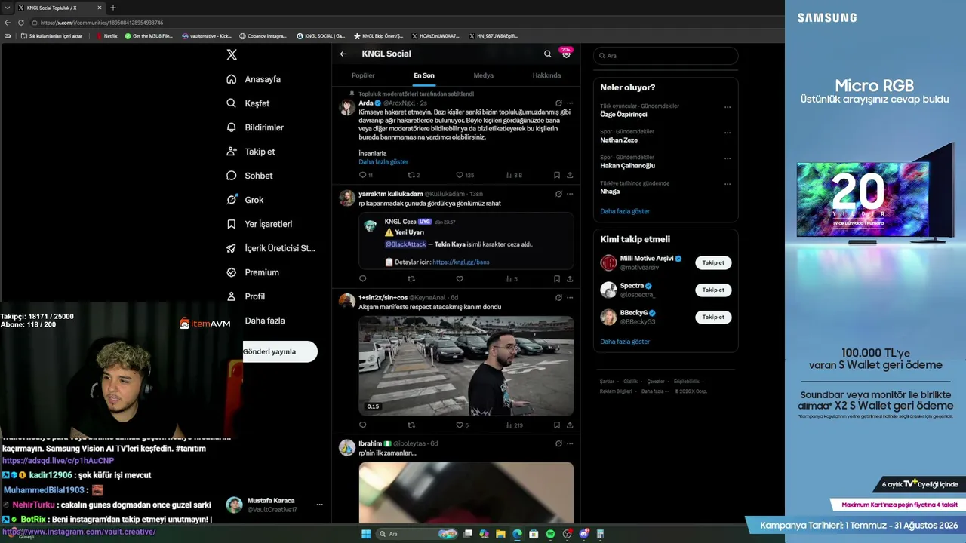Open options for Hakan Çalhanoğlu trend
966x543 pixels.
(x=728, y=158)
